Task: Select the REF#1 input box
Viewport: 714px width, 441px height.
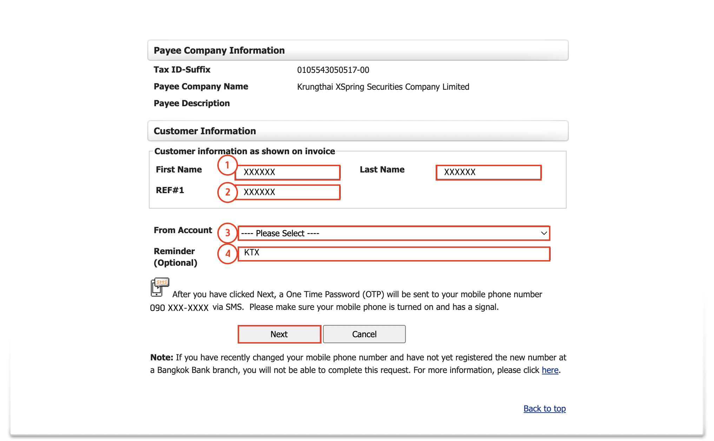Action: pos(287,192)
